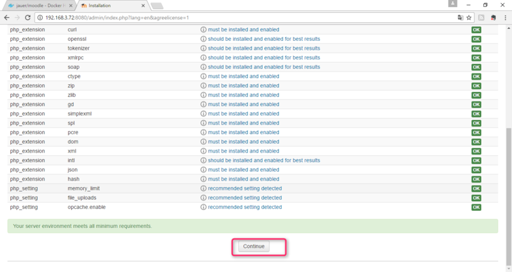Click the Evernote extension icon

493,18
